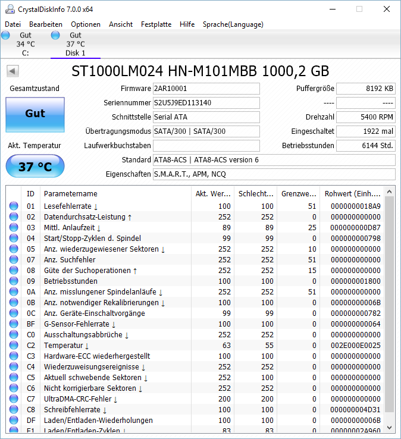Screen dimensions: 401x439
Task: Open the Hilfe menu
Action: (187, 24)
